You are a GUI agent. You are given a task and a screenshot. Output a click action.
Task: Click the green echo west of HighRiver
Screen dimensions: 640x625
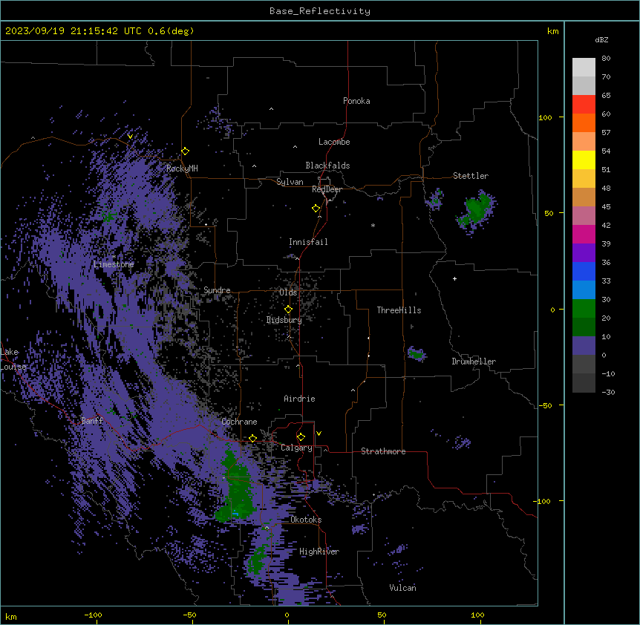[x=258, y=560]
